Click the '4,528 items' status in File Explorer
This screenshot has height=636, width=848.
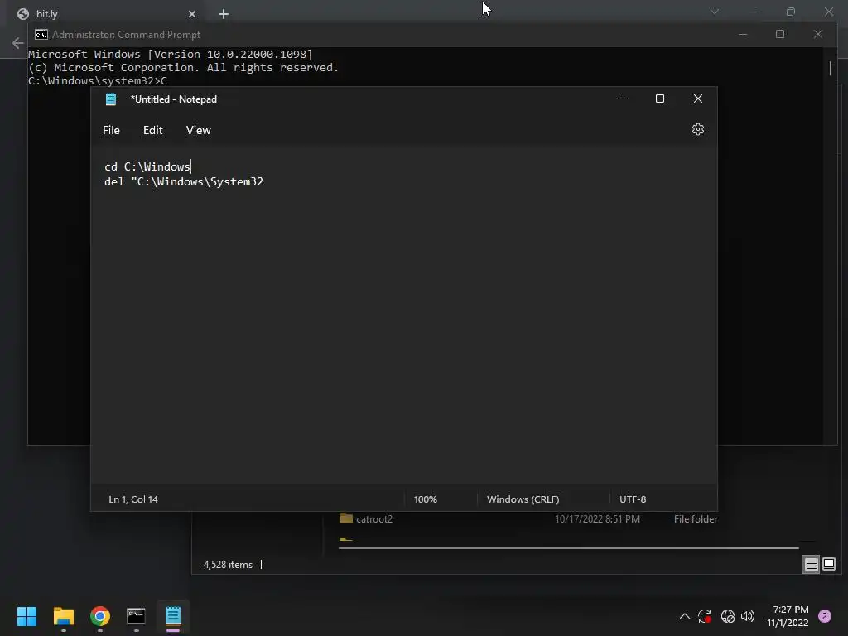tap(228, 565)
